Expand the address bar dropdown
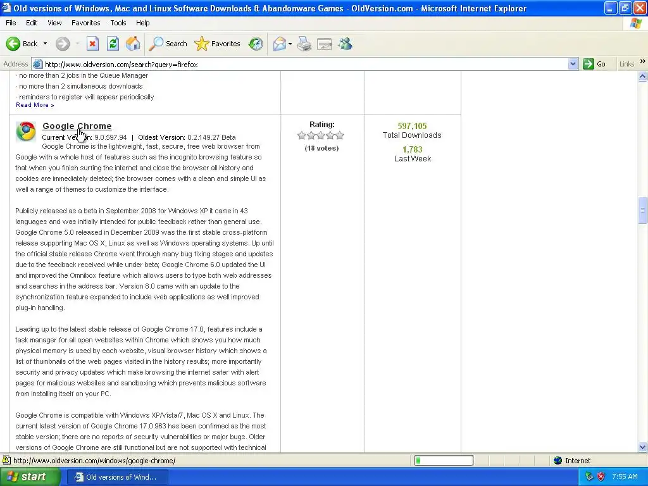This screenshot has height=486, width=648. pos(573,64)
